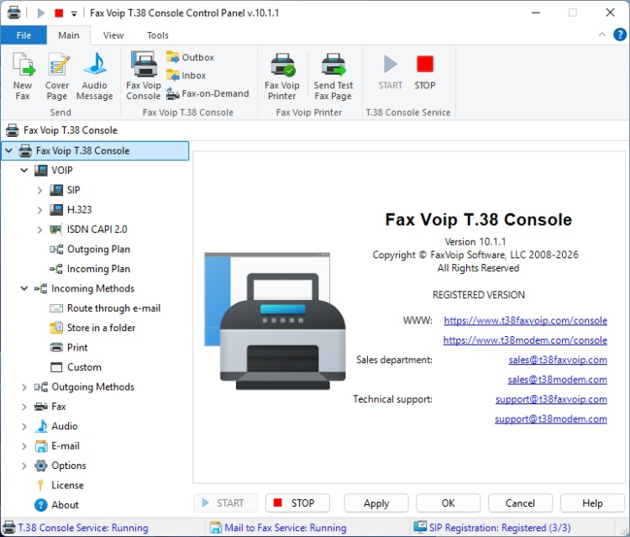Open the File menu
Screen dimensions: 630x537
pyautogui.click(x=24, y=35)
